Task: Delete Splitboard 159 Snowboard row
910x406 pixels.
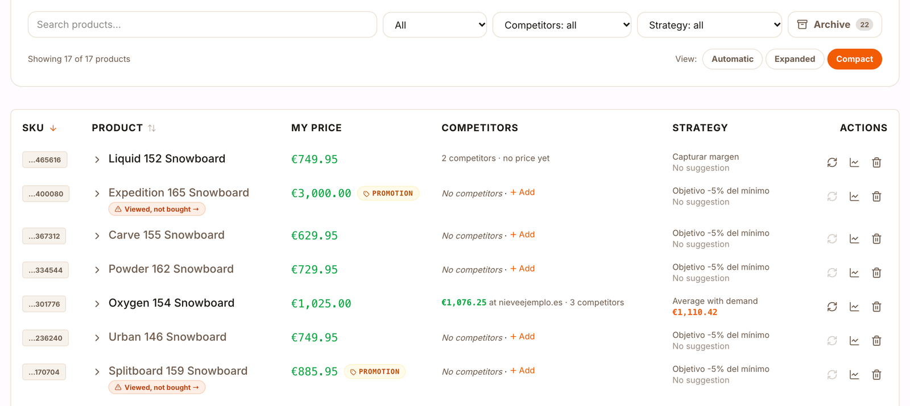Action: (x=876, y=375)
